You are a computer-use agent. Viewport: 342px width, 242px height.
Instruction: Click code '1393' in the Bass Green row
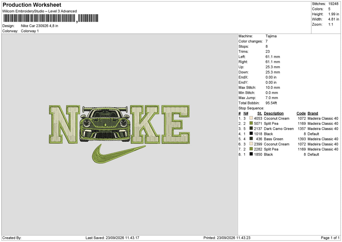pos(302,139)
